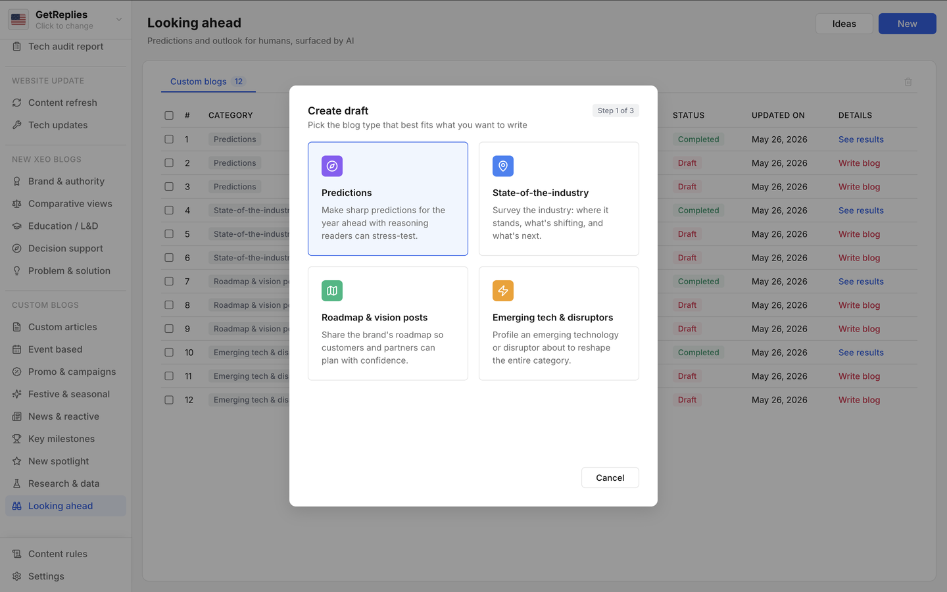Open Content refresh in sidebar
This screenshot has width=947, height=592.
click(66, 103)
